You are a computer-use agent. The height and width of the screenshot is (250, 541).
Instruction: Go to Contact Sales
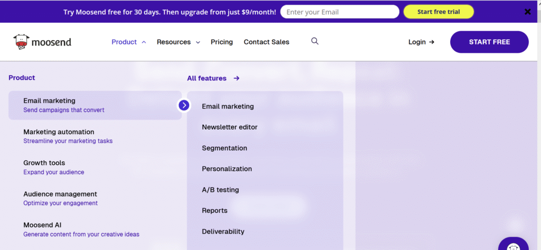(266, 42)
